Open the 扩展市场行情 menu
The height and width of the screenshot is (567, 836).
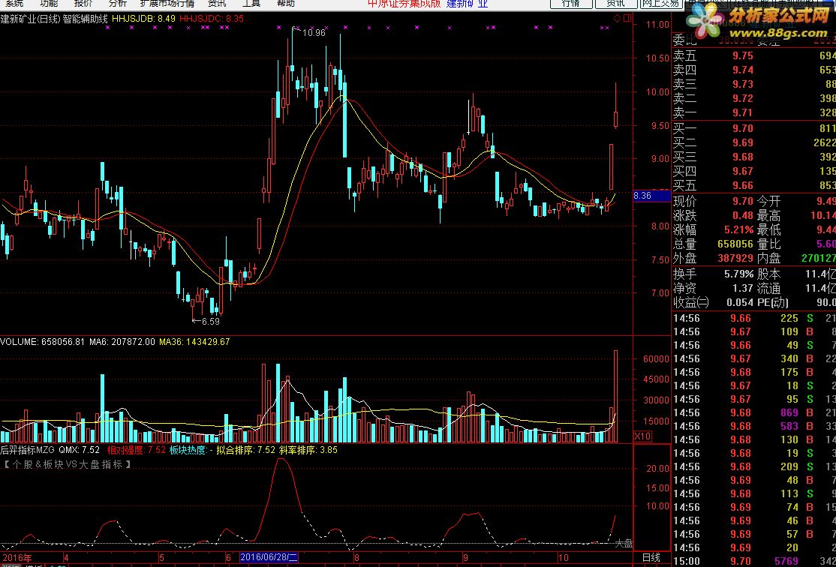[167, 3]
